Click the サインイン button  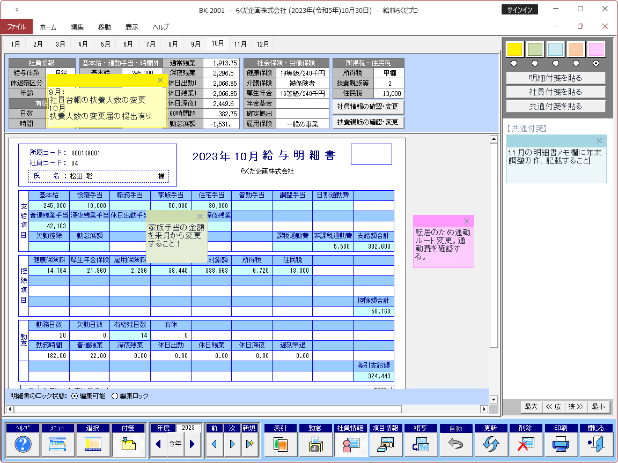tap(519, 10)
